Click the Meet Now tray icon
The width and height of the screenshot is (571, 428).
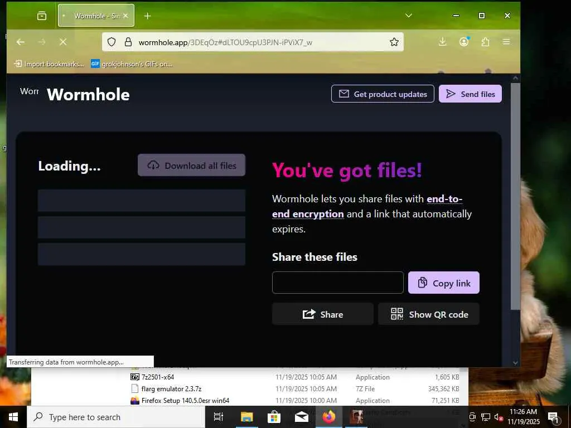coord(472,417)
